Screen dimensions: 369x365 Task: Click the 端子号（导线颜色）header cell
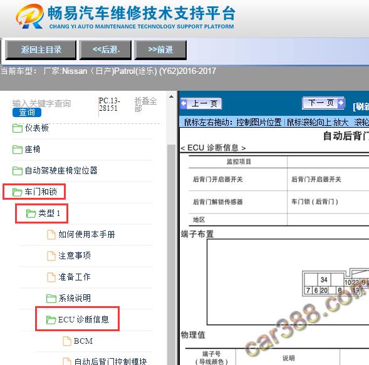[x=211, y=357]
